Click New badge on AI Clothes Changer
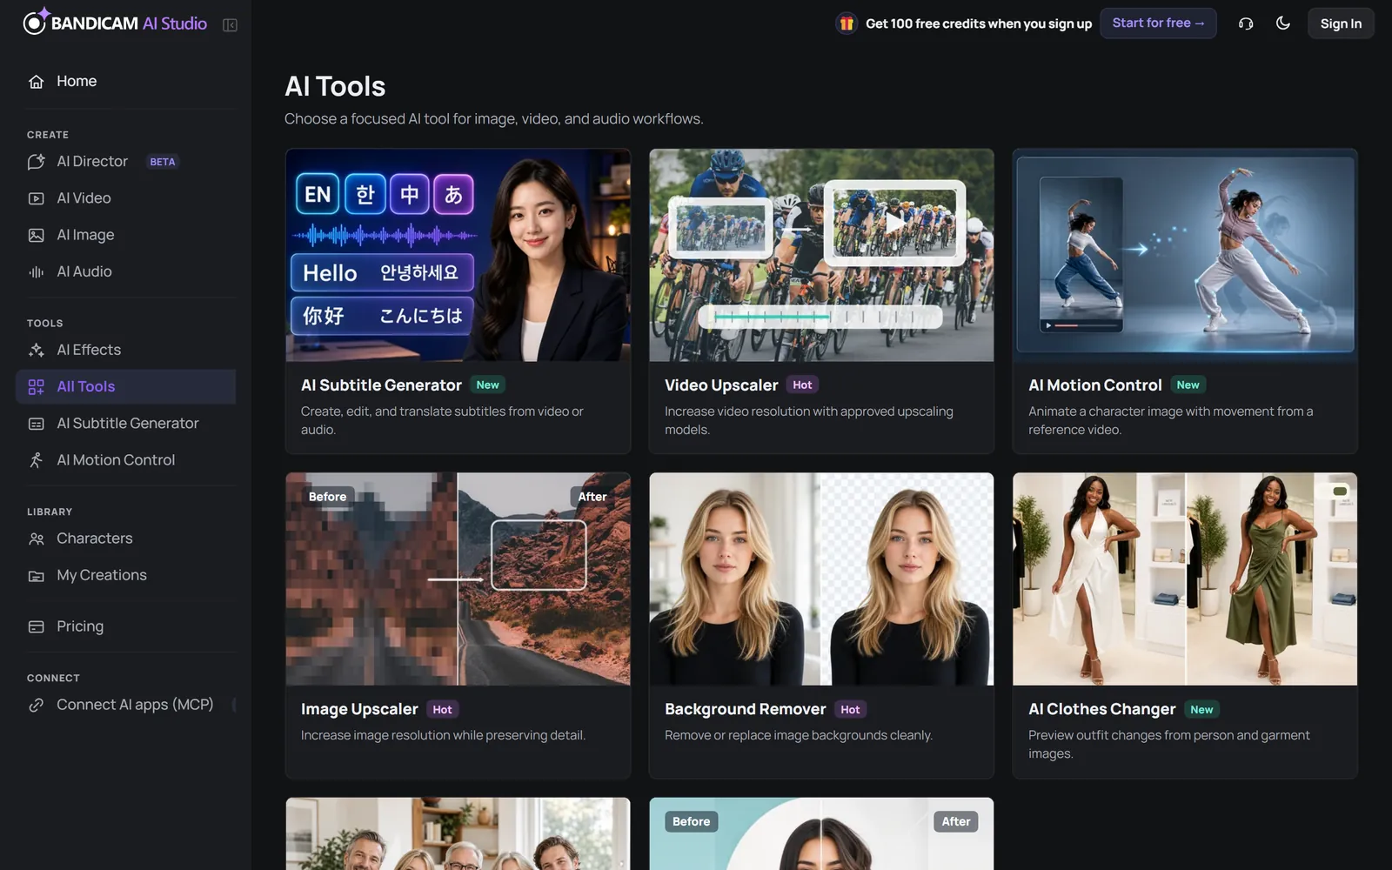The width and height of the screenshot is (1392, 870). pos(1201,710)
